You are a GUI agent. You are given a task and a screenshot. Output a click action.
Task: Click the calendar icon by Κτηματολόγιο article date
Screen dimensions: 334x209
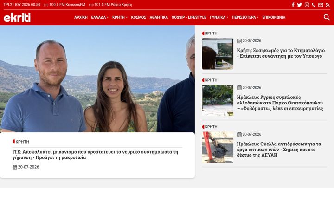pyautogui.click(x=239, y=41)
